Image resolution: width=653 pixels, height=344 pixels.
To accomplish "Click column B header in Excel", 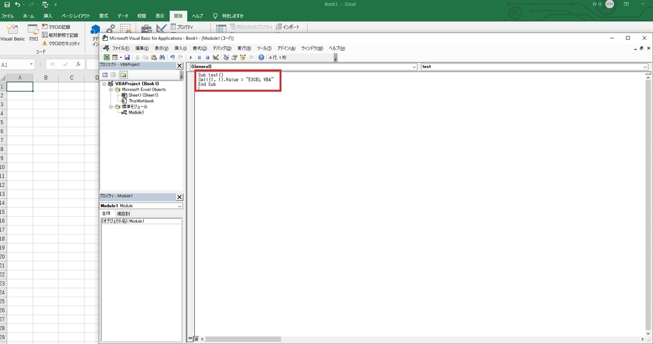I will [x=46, y=77].
